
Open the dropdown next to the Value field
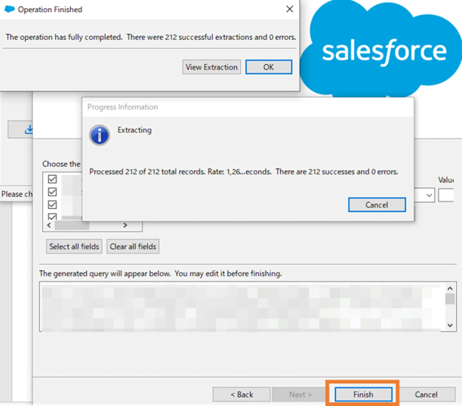tap(429, 195)
